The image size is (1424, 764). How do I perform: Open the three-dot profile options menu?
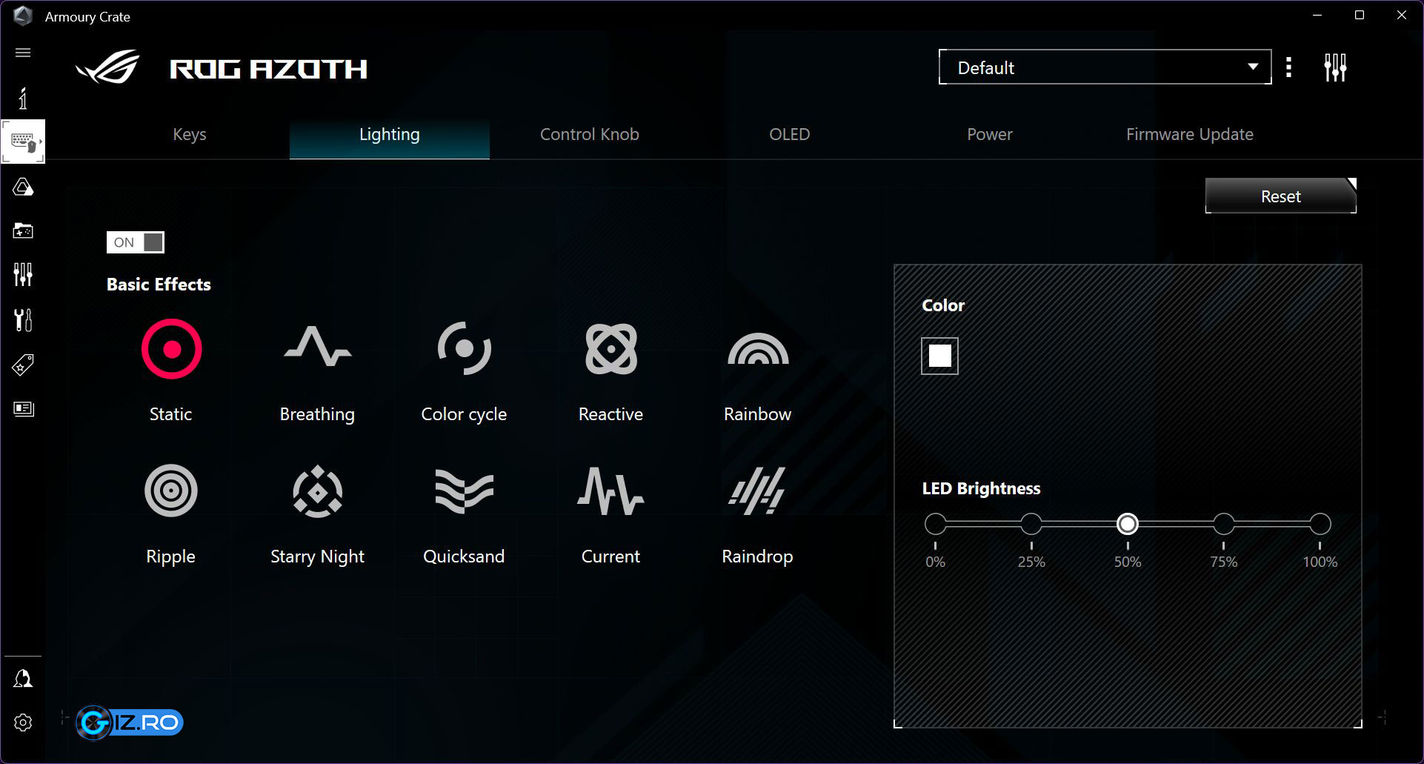[1289, 67]
